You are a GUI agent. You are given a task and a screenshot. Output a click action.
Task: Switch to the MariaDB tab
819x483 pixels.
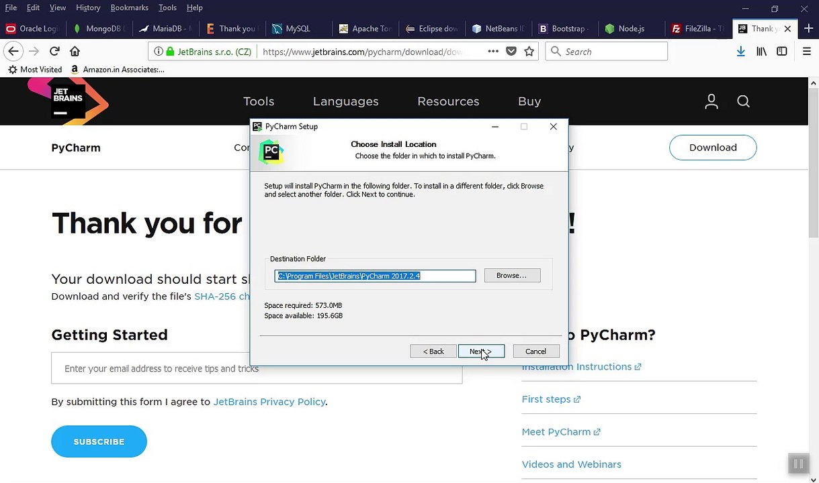click(165, 29)
